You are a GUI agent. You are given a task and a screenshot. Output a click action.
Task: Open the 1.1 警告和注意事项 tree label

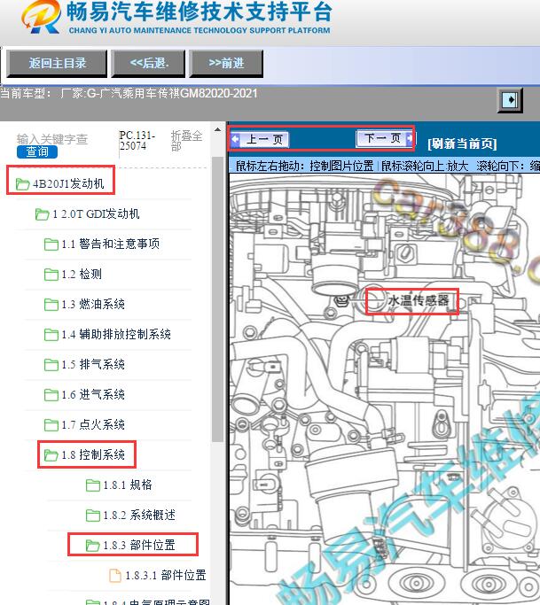point(111,244)
